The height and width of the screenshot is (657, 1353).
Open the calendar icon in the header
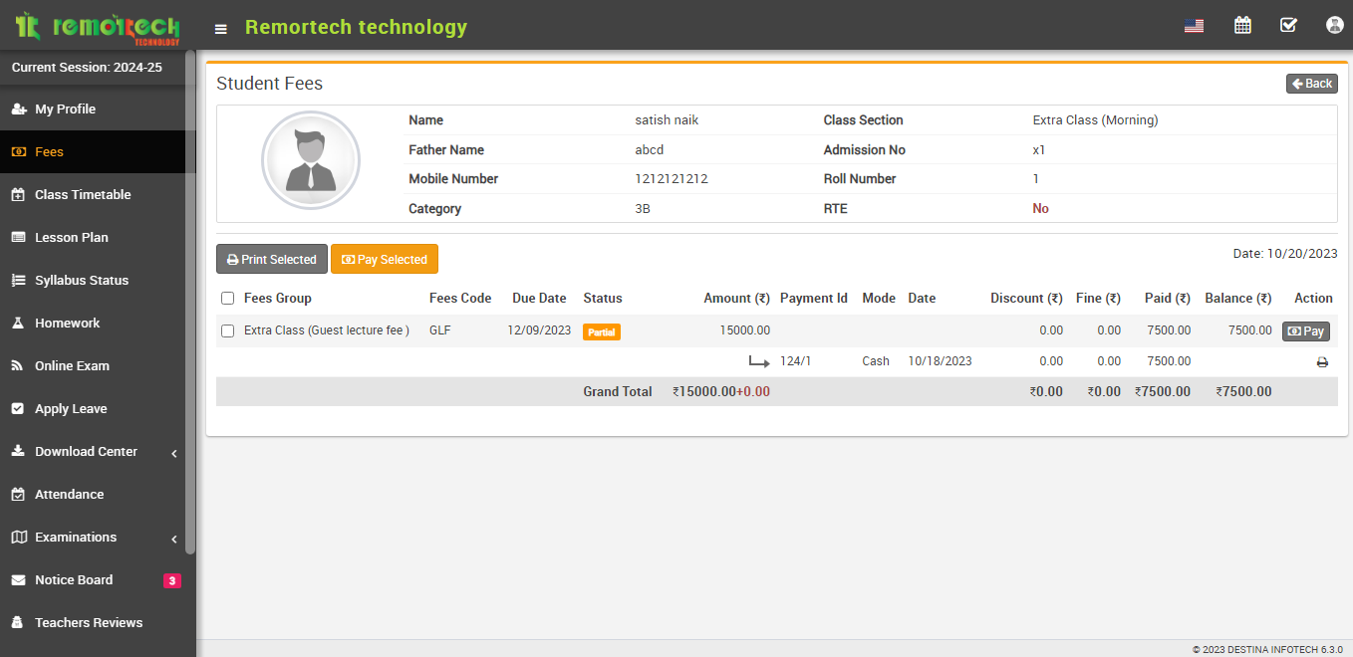(x=1242, y=25)
